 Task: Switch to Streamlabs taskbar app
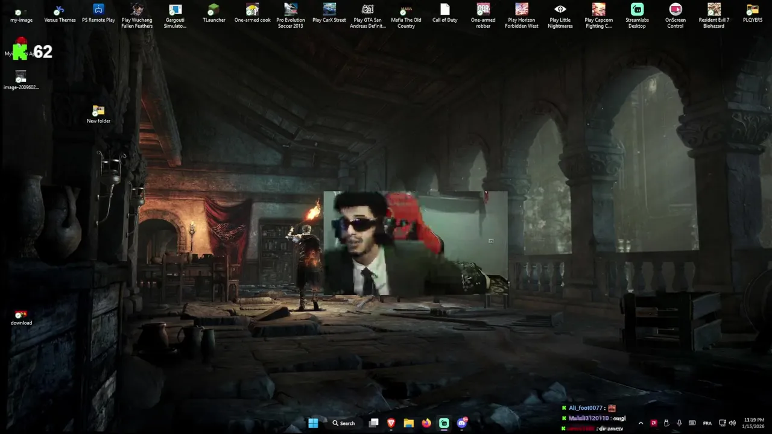pos(444,423)
